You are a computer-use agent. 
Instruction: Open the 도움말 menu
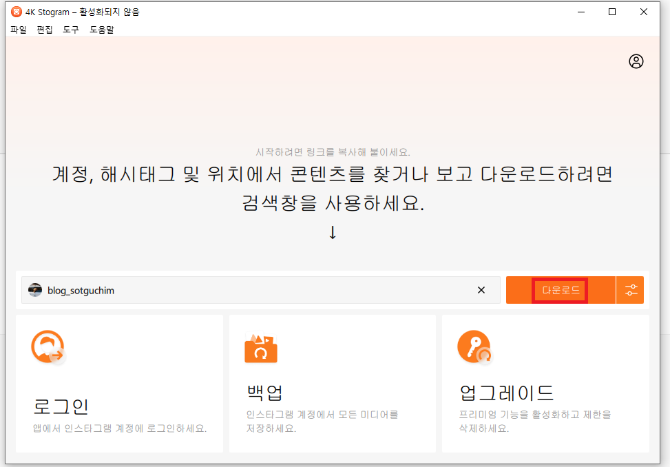click(x=102, y=30)
